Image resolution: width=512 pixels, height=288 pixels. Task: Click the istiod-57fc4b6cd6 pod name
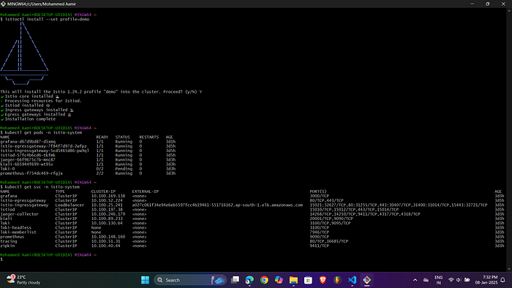click(x=28, y=155)
